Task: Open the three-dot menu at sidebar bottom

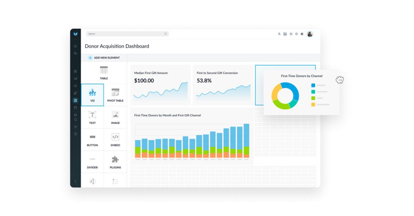Action: click(x=75, y=181)
